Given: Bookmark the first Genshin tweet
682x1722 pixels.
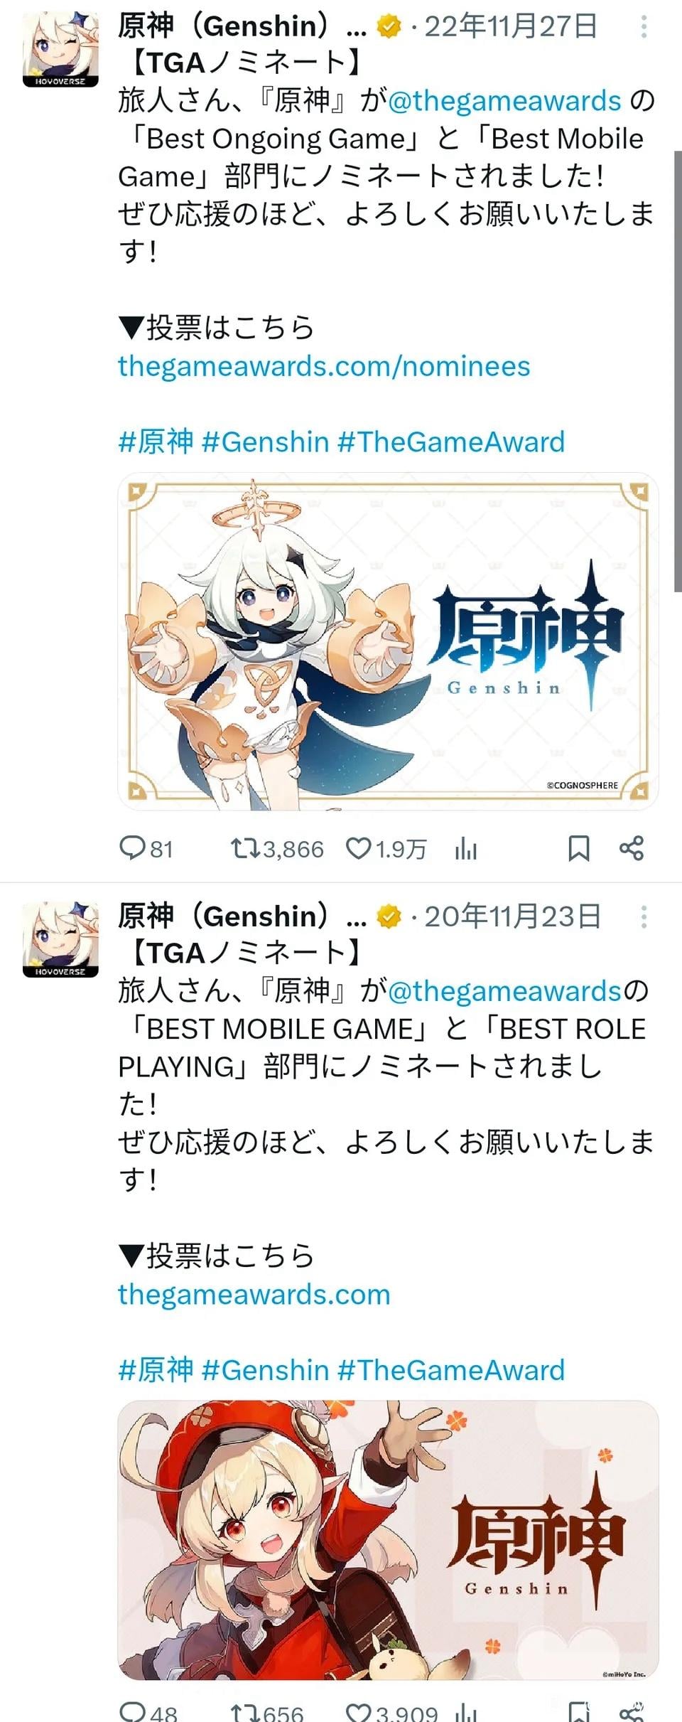Looking at the screenshot, I should (x=578, y=847).
